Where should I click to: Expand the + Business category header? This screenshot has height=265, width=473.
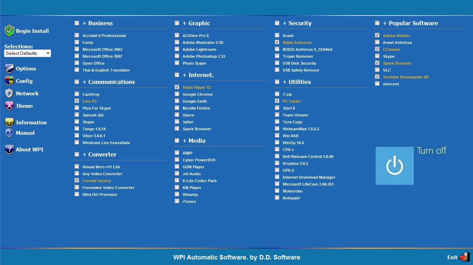[x=97, y=23]
